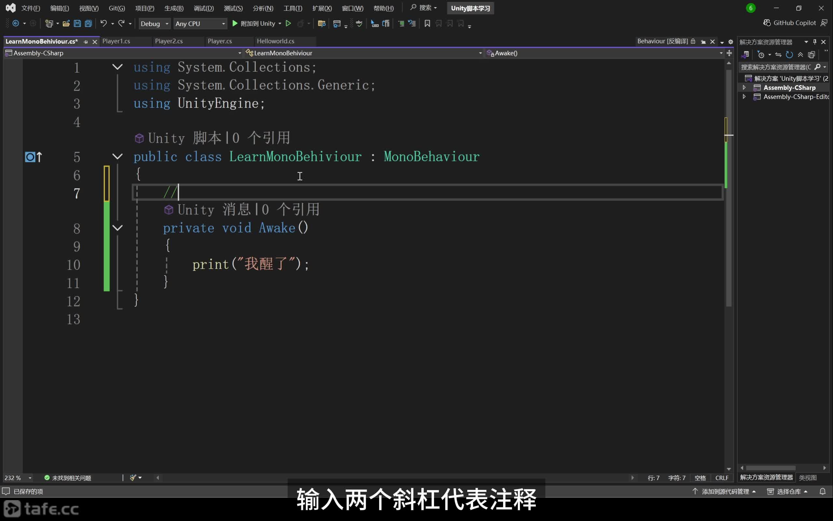Click the redo arrow icon

(121, 23)
